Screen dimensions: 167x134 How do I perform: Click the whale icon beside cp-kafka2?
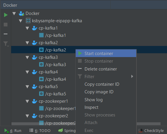click(x=35, y=43)
